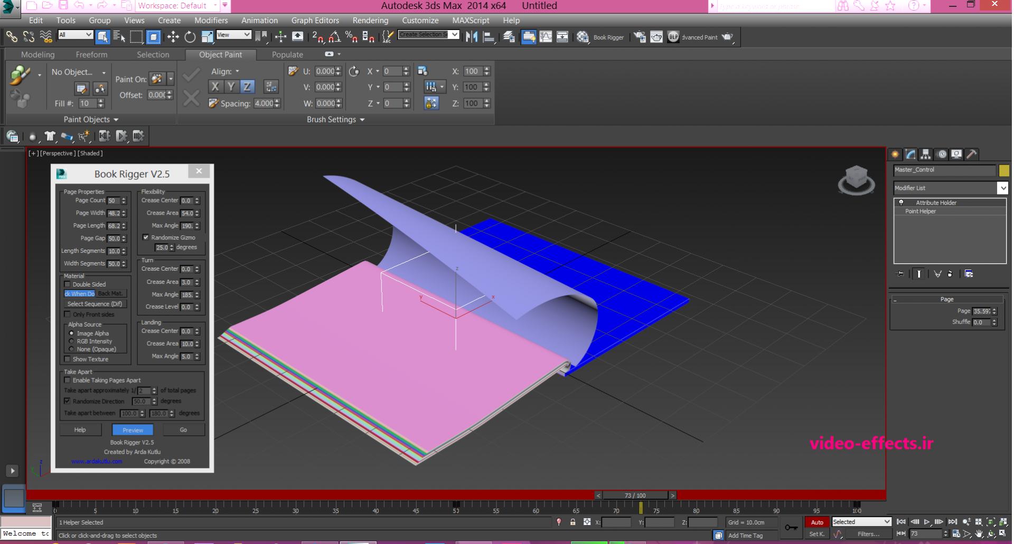Open the Modifiers menu
This screenshot has width=1014, height=544.
point(211,21)
